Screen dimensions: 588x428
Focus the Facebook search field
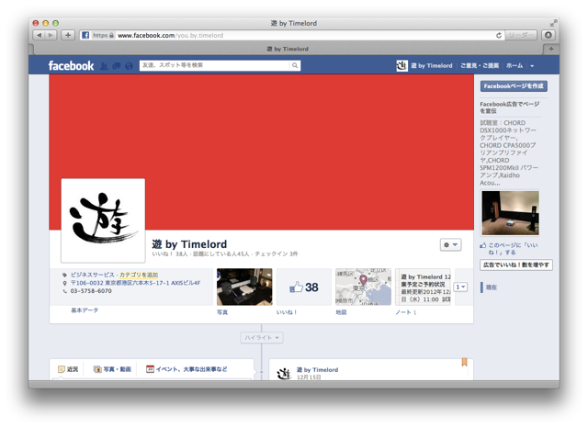[x=215, y=65]
